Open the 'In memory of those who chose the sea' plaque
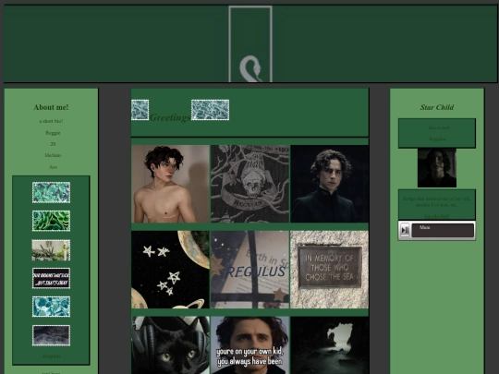499x374 pixels. pyautogui.click(x=329, y=270)
